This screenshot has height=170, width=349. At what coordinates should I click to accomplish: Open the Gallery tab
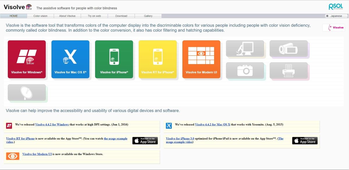point(148,16)
